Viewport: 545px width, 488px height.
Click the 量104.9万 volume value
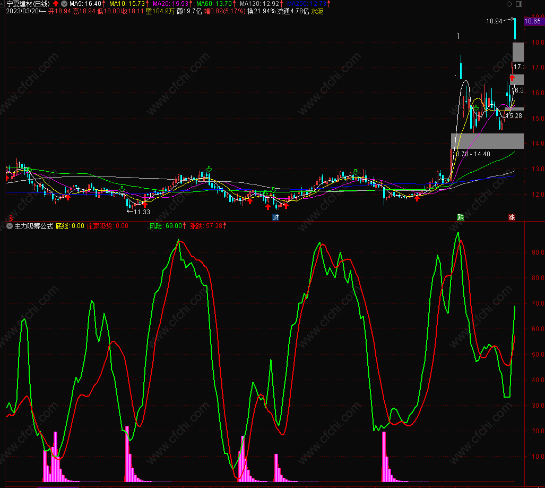(x=160, y=12)
